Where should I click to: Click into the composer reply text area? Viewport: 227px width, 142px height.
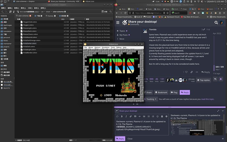tap(142, 127)
